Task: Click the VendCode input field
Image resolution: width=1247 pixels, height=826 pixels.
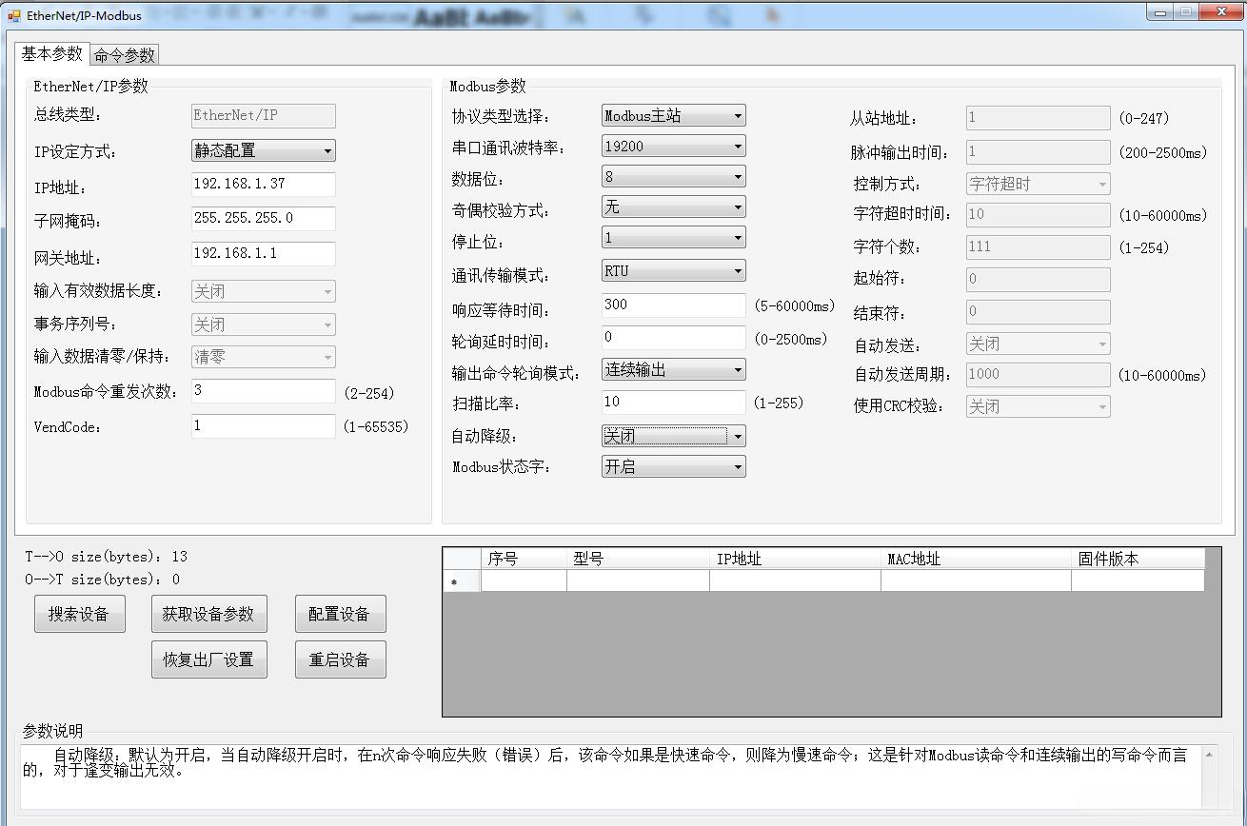Action: coord(264,426)
